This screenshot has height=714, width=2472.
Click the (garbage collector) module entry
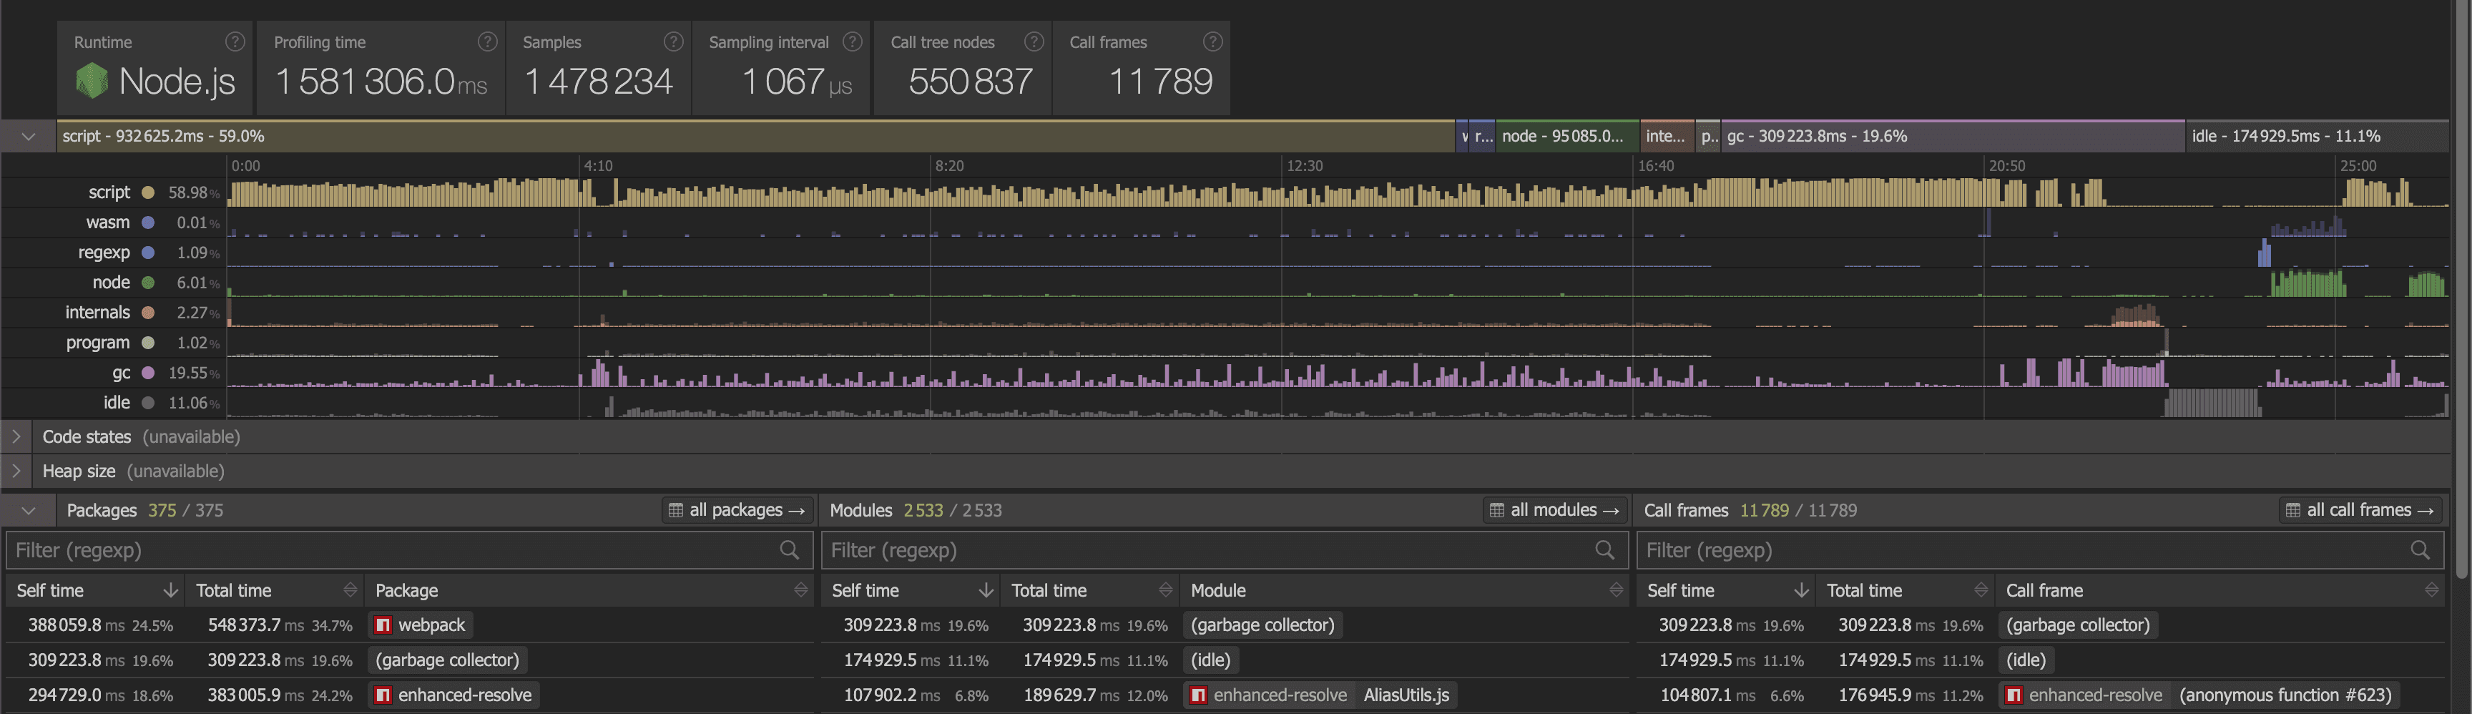pos(1263,625)
